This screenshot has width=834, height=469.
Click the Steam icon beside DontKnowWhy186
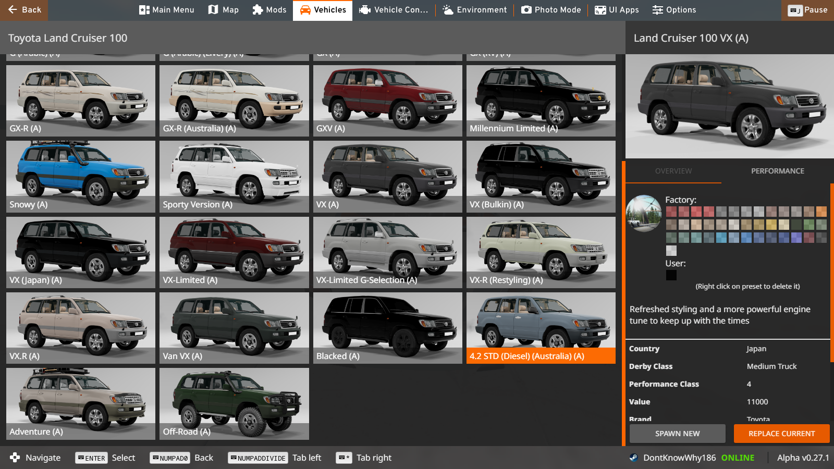(x=633, y=458)
